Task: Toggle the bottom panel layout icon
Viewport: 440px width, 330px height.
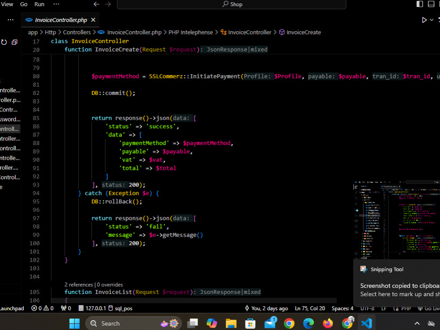Action: click(431, 4)
